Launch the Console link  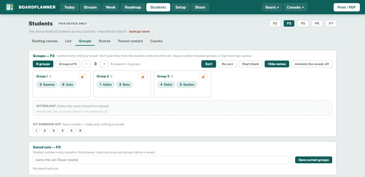[295, 7]
